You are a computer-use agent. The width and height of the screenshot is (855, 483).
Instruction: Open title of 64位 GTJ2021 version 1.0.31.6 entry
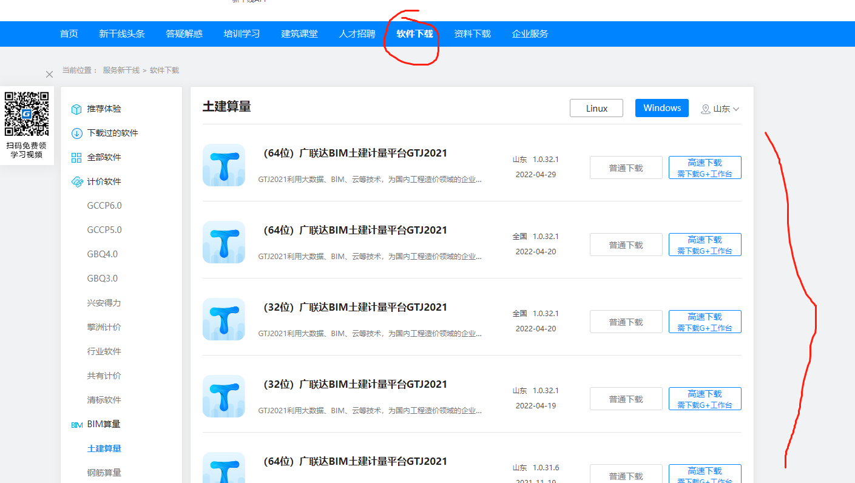point(353,462)
